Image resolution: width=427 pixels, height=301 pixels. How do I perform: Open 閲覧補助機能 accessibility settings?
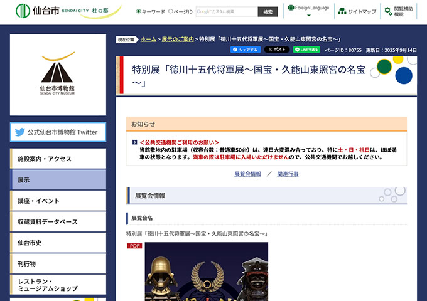(x=399, y=11)
